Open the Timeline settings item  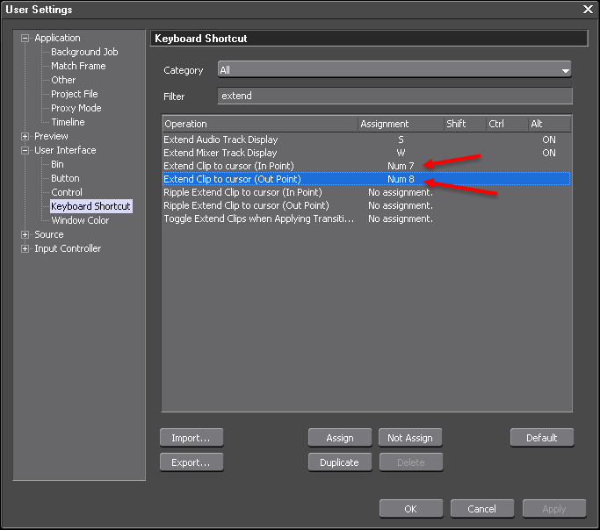tap(68, 122)
